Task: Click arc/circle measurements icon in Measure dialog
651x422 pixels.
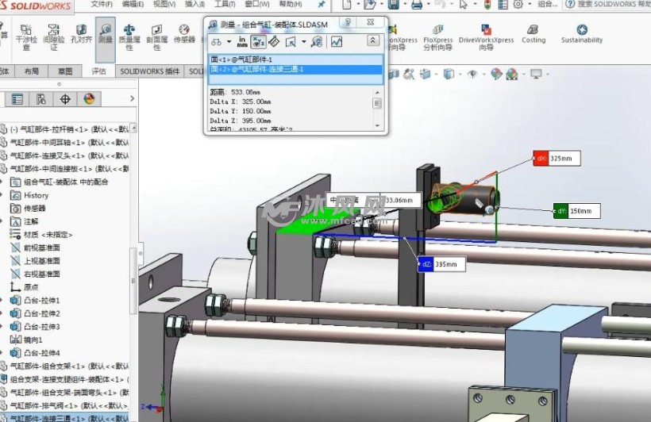Action: coord(216,42)
